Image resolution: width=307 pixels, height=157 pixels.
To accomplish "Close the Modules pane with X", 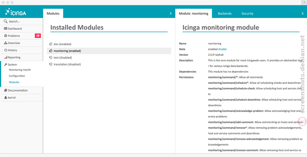I will (170, 13).
